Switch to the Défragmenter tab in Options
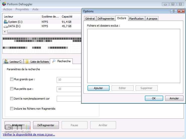The image size is (186, 139). point(106,19)
